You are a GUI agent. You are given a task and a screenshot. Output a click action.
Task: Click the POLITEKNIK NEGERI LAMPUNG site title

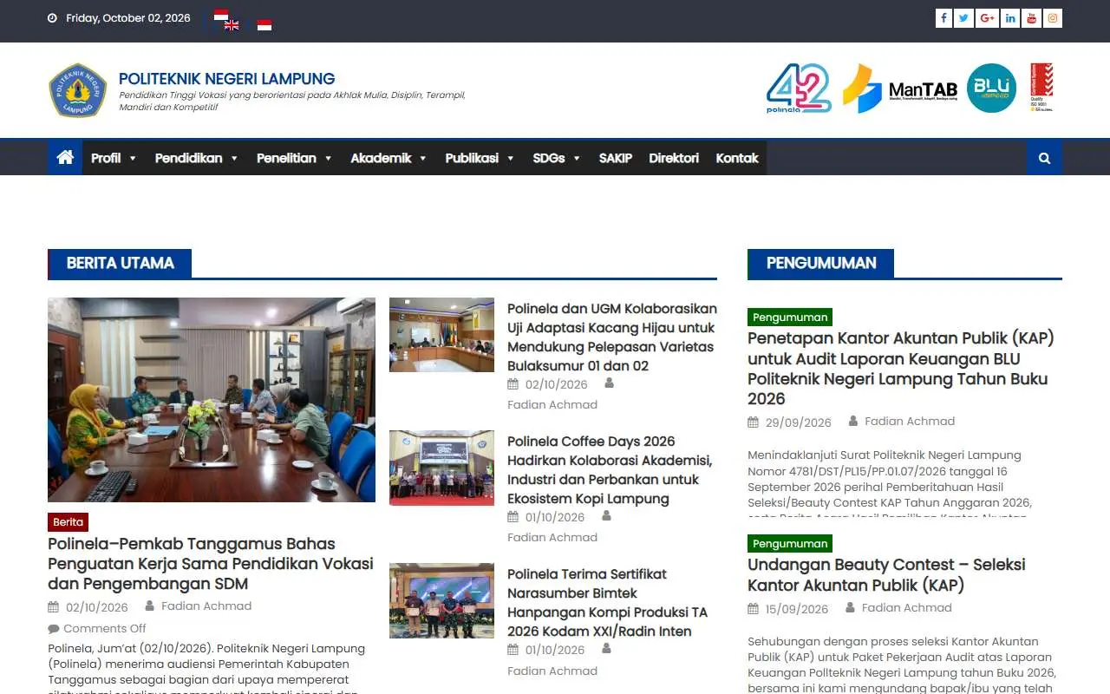tap(227, 79)
